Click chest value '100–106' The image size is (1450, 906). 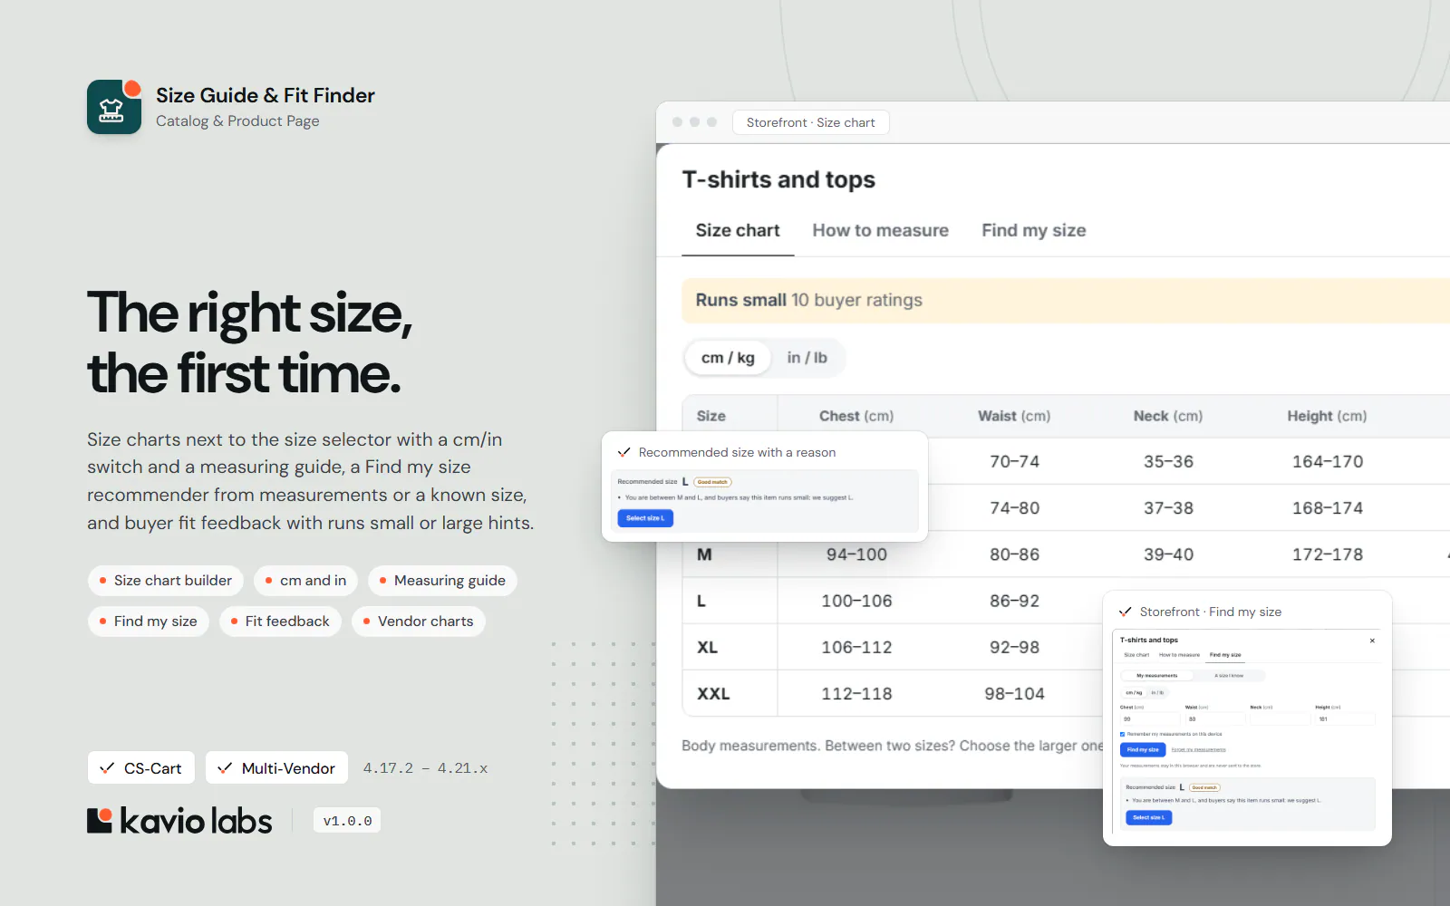coord(856,601)
